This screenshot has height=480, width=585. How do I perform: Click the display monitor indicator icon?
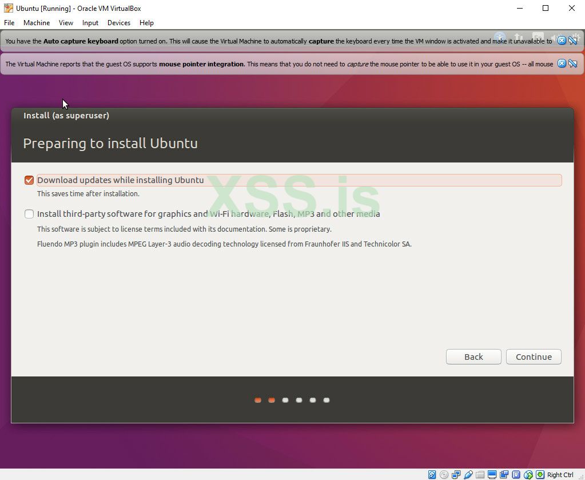pyautogui.click(x=492, y=474)
